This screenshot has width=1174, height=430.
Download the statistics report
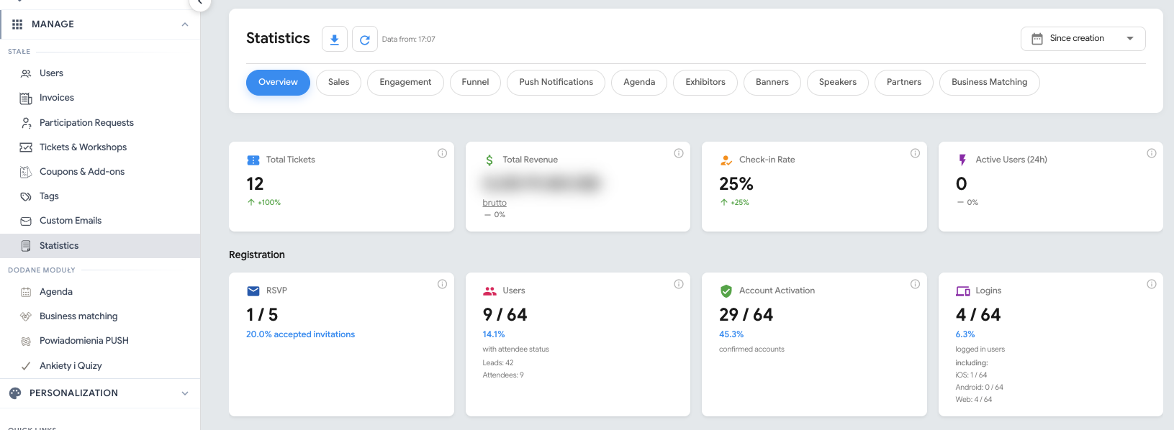(x=335, y=39)
